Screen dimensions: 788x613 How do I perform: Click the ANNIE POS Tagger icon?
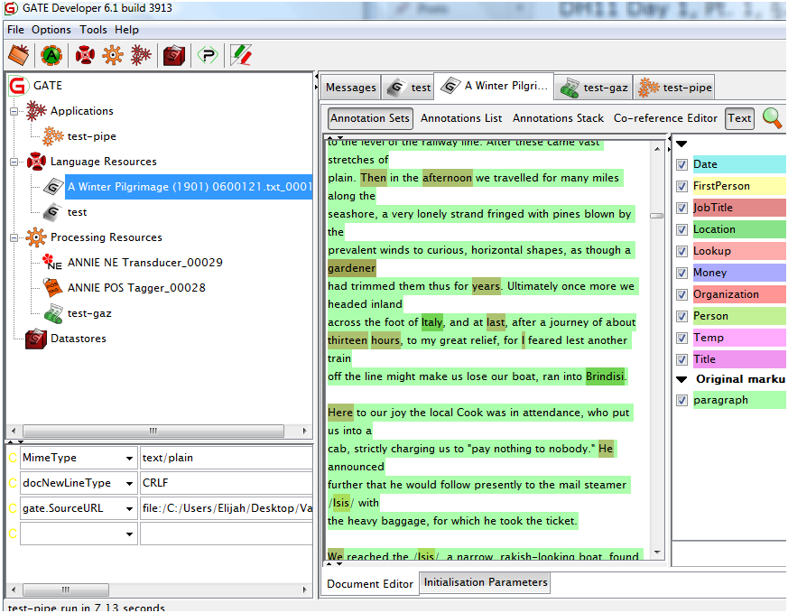coord(53,287)
